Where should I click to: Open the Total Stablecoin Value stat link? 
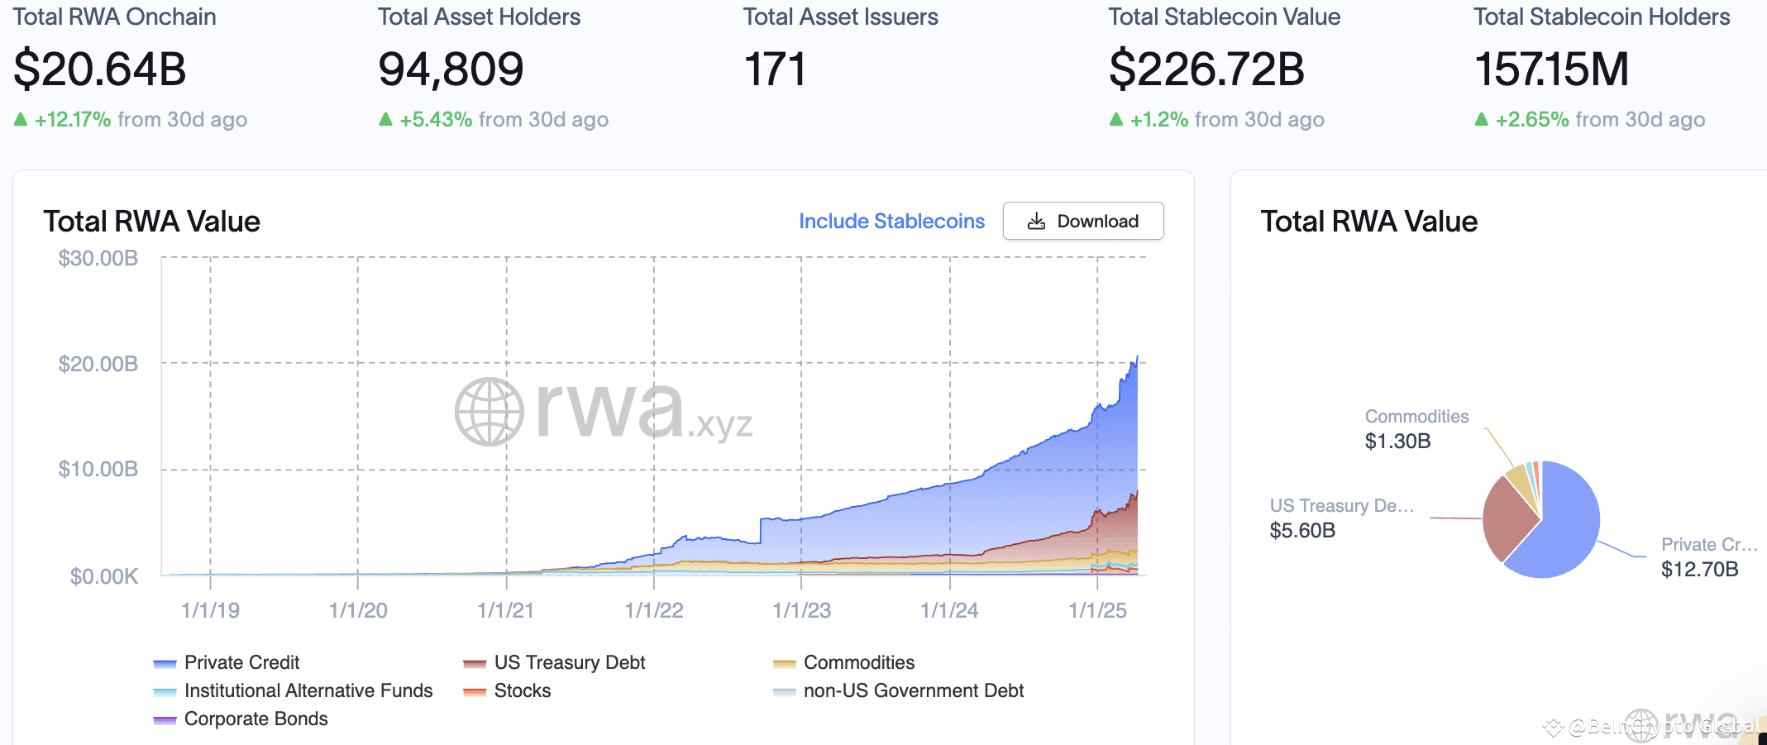[x=1225, y=17]
